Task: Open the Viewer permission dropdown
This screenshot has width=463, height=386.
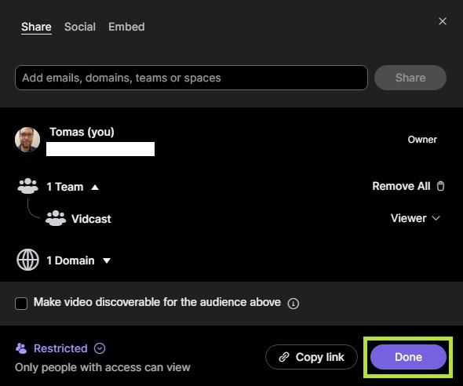Action: [x=415, y=218]
